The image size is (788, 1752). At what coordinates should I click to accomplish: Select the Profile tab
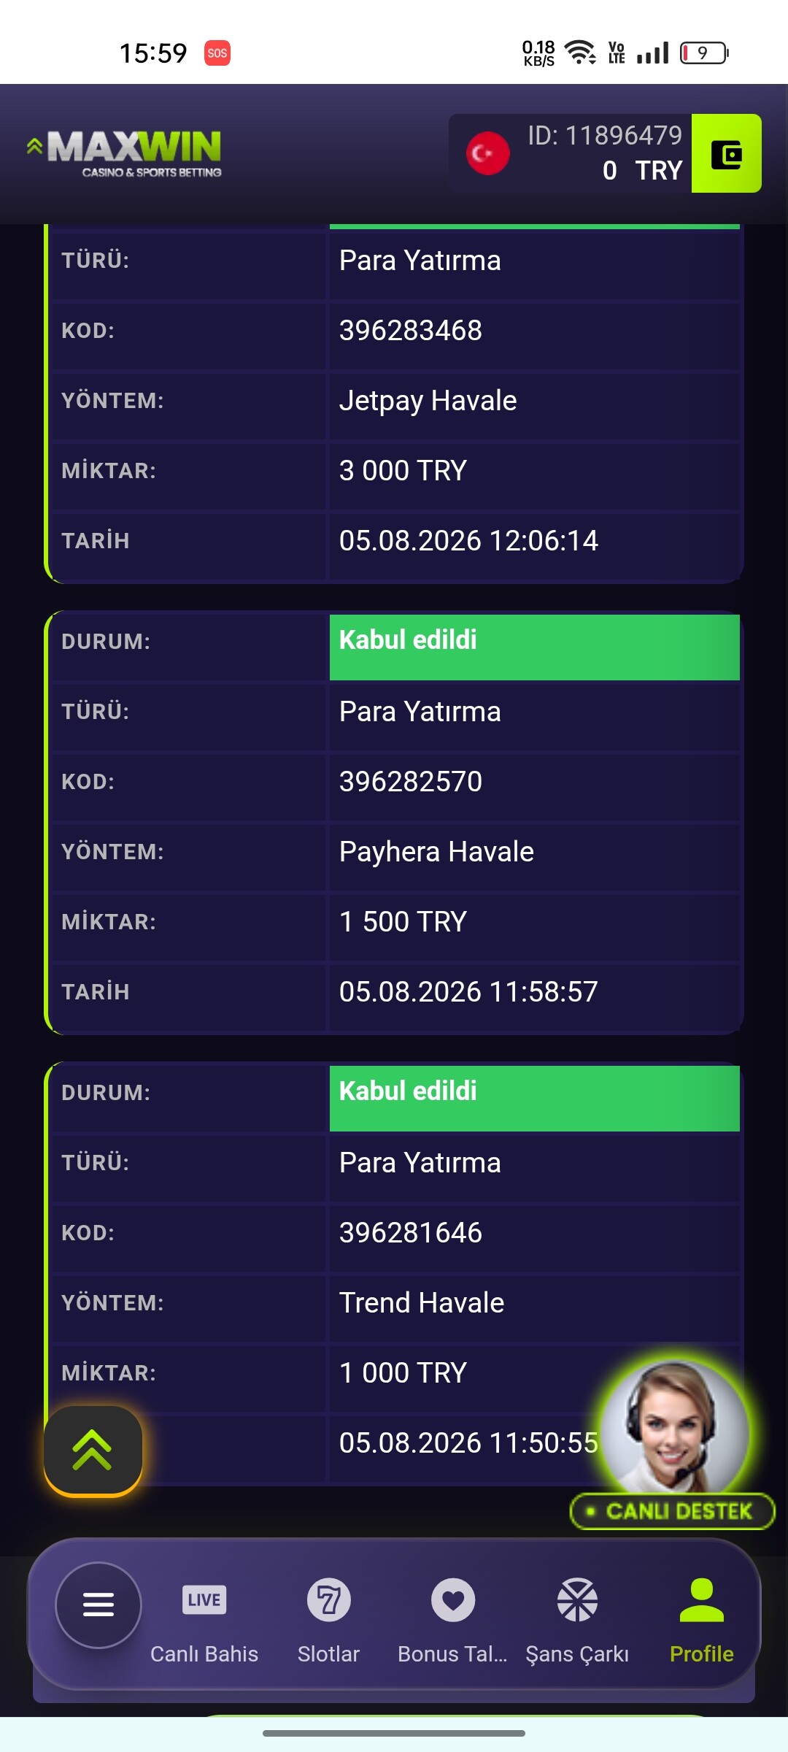[702, 1621]
